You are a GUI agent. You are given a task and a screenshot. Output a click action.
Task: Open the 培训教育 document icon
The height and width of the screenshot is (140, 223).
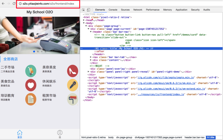(x=31, y=99)
